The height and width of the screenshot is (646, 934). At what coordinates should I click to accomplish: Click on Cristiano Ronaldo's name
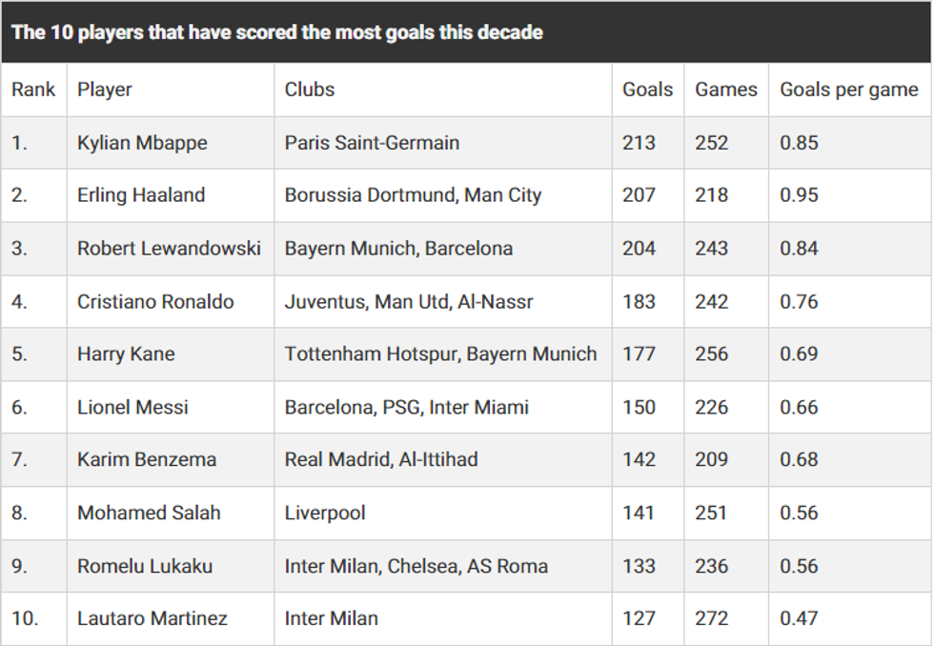[155, 302]
